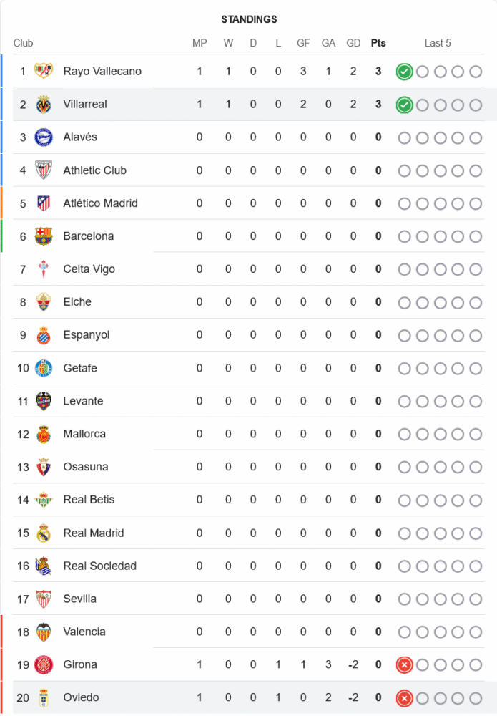Click the MP column header
The image size is (497, 716).
200,43
